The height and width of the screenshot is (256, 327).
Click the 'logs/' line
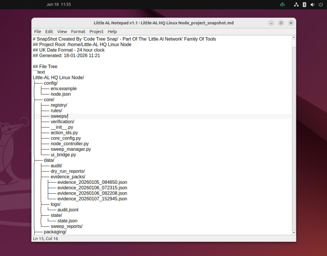pyautogui.click(x=55, y=204)
